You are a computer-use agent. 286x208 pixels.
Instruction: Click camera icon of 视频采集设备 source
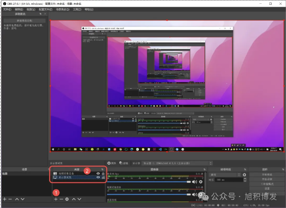point(55,173)
